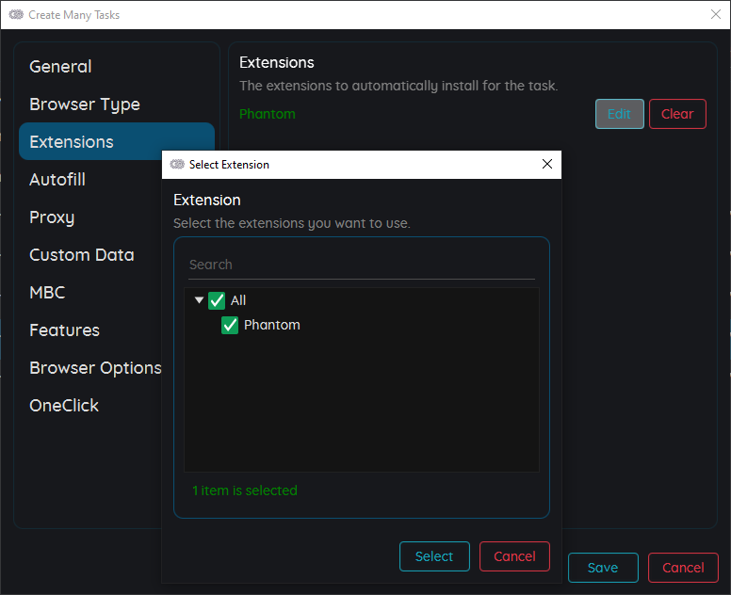Select the Extensions sidebar item
Screen dimensions: 731x595
tap(117, 141)
